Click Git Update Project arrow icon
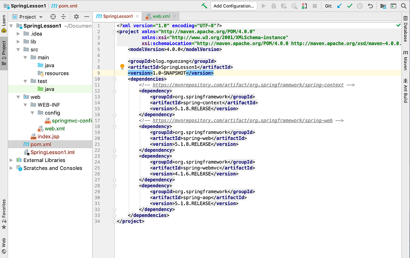The image size is (410, 258). point(339,6)
